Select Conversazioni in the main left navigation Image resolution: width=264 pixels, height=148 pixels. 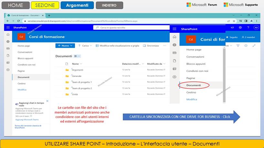point(25,52)
